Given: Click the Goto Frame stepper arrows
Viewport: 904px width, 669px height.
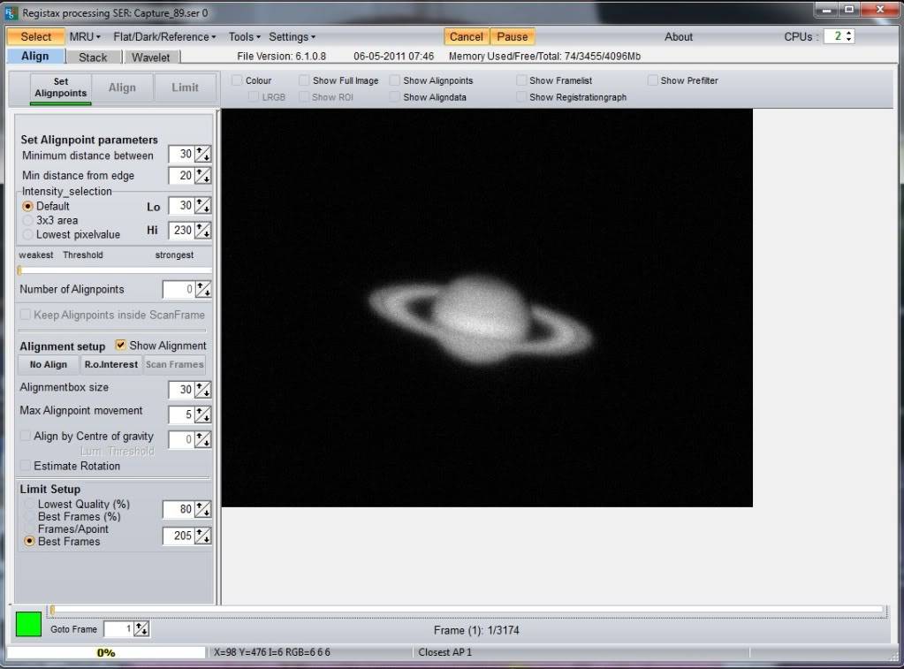Looking at the screenshot, I should point(141,628).
